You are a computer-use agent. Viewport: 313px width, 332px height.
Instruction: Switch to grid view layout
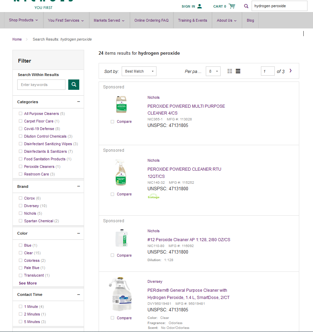(x=230, y=71)
